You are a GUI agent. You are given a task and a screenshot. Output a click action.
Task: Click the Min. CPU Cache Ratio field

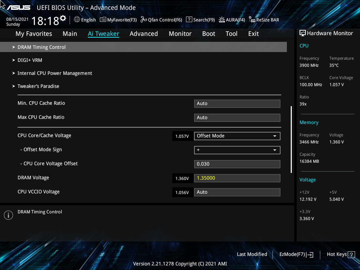pyautogui.click(x=237, y=104)
